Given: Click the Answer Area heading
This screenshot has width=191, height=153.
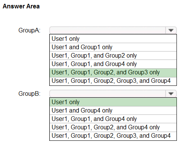Looking at the screenshot, I should [21, 6].
